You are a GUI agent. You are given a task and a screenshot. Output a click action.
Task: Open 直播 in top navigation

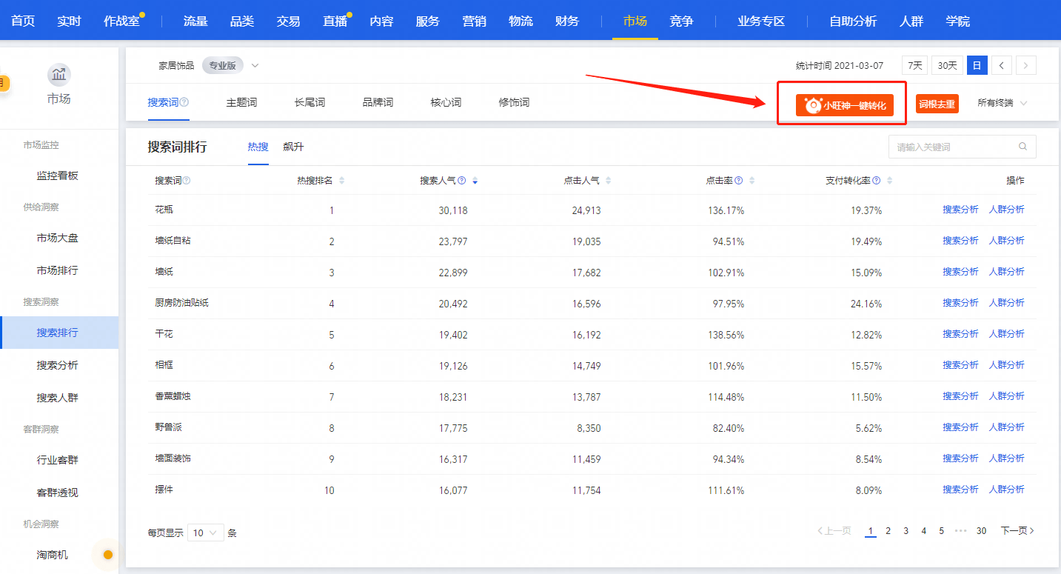(335, 21)
